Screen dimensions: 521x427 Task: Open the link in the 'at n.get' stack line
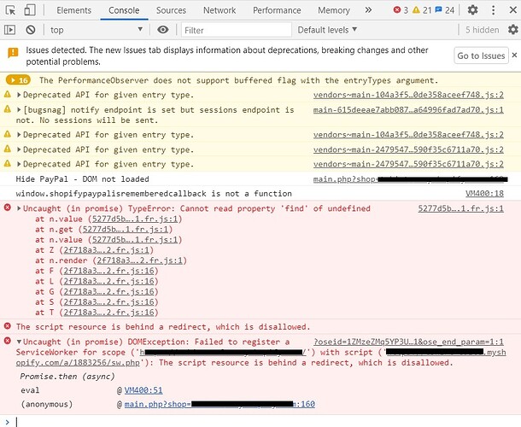coord(126,229)
